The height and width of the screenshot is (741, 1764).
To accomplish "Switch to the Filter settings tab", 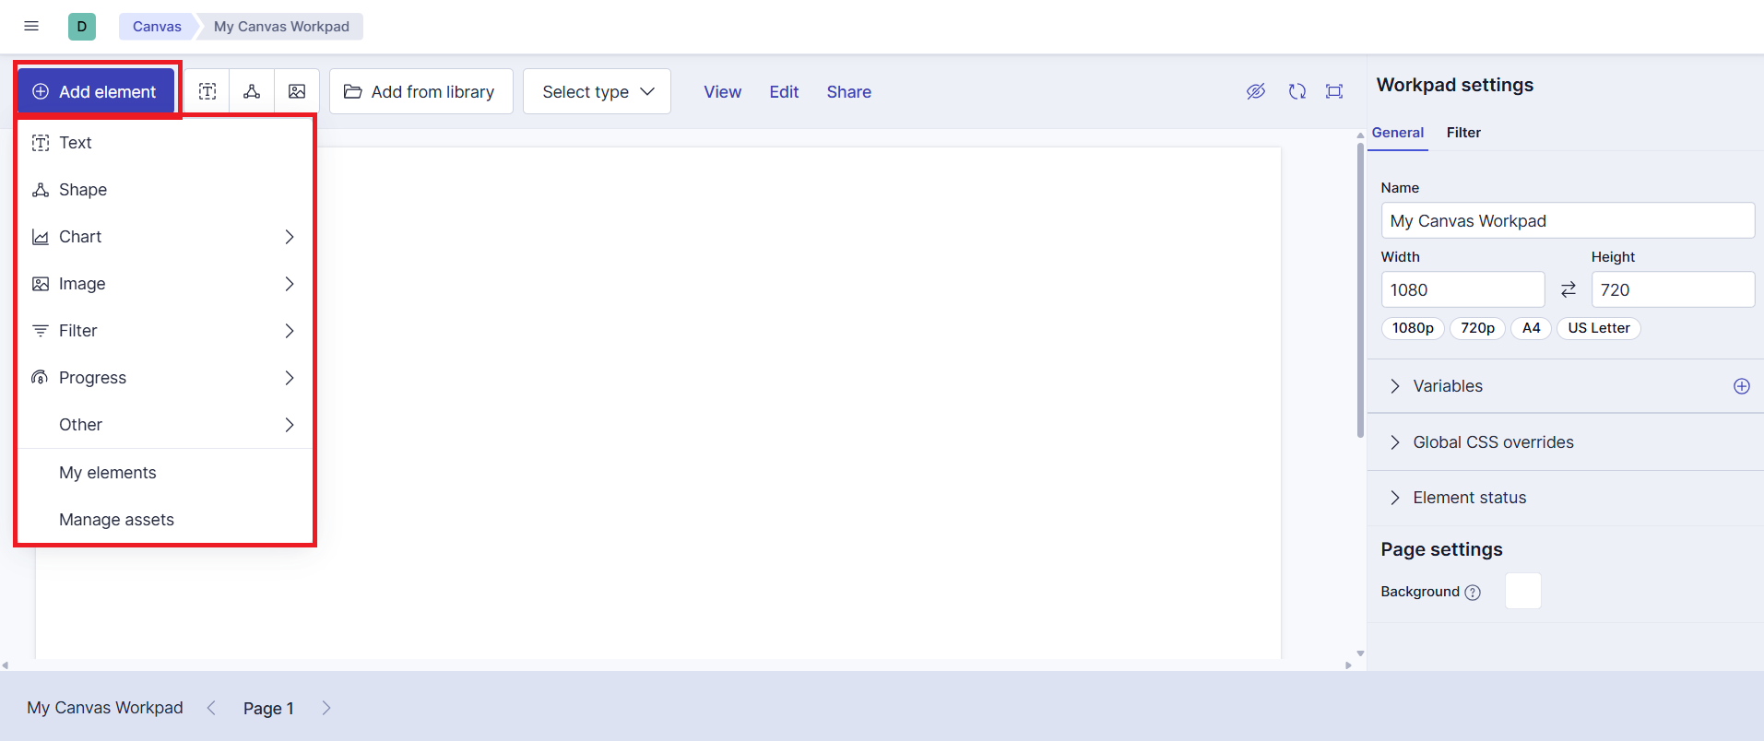I will point(1463,133).
